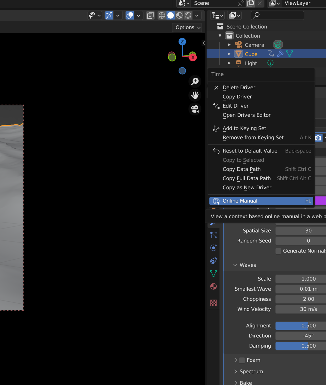The height and width of the screenshot is (385, 326).
Task: Enable the Generate Normals checkbox
Action: 278,251
